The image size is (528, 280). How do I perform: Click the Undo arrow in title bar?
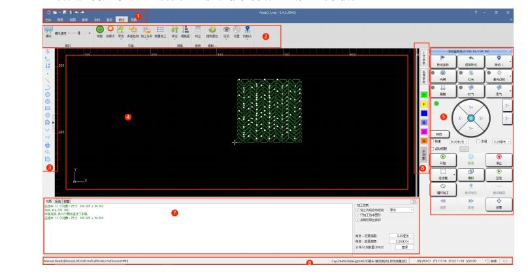click(x=76, y=12)
